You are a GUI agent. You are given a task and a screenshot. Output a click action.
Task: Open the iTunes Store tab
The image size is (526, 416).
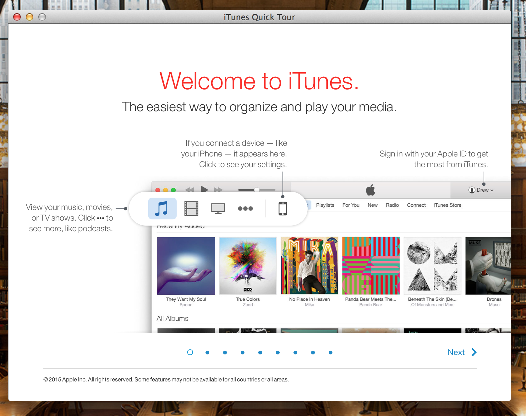(447, 205)
